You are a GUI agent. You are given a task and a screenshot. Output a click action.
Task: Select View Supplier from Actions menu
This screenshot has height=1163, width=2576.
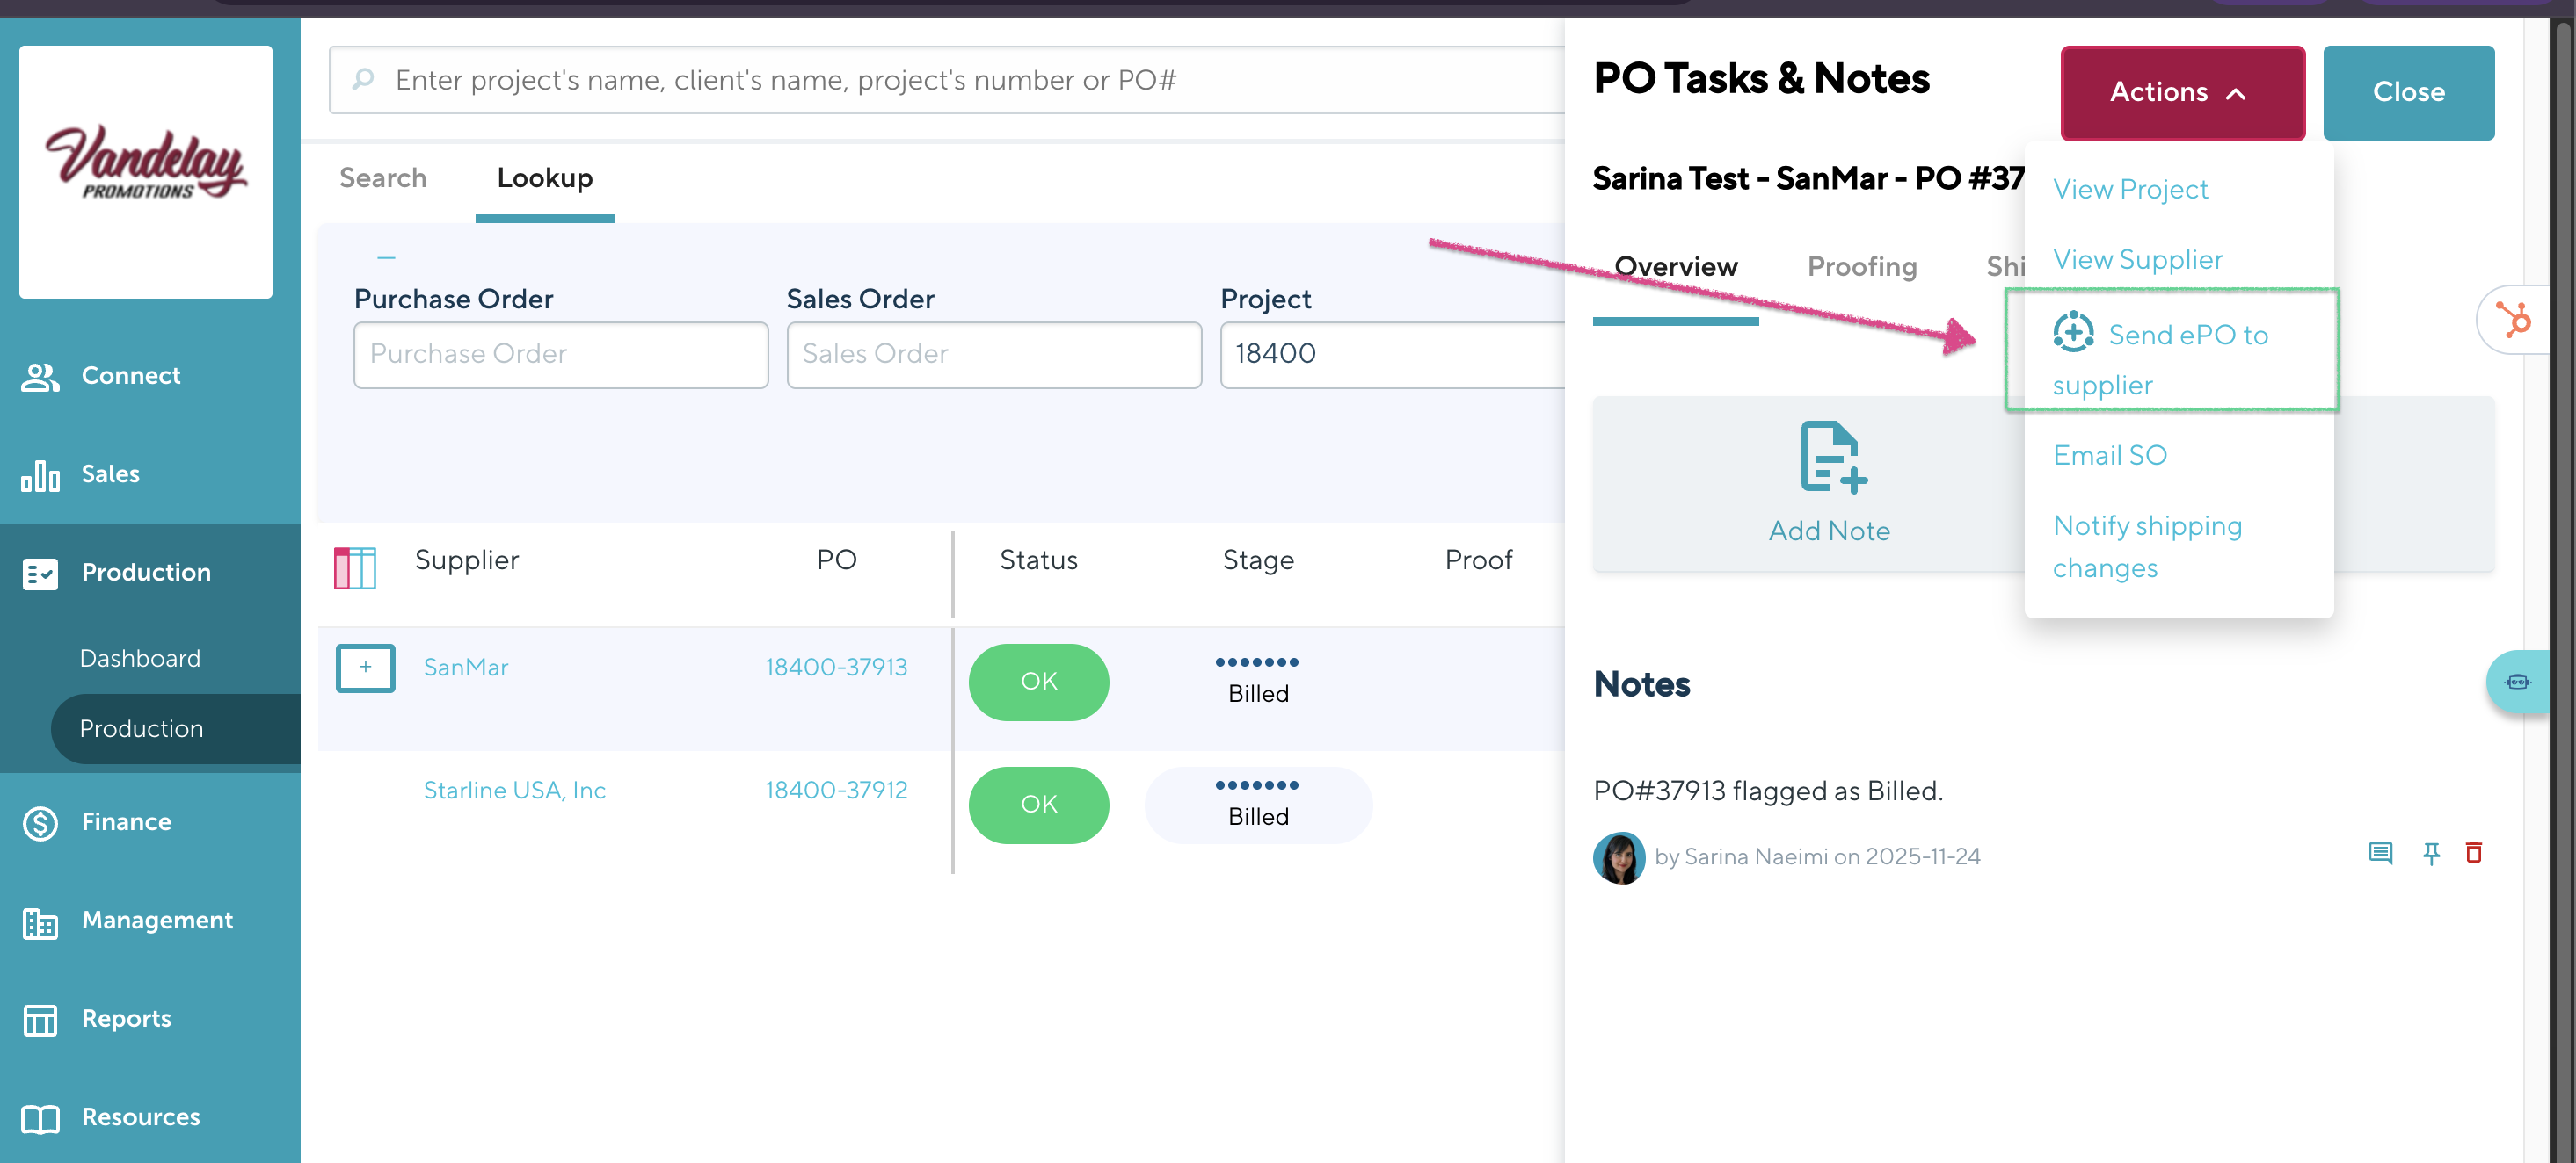pos(2138,260)
